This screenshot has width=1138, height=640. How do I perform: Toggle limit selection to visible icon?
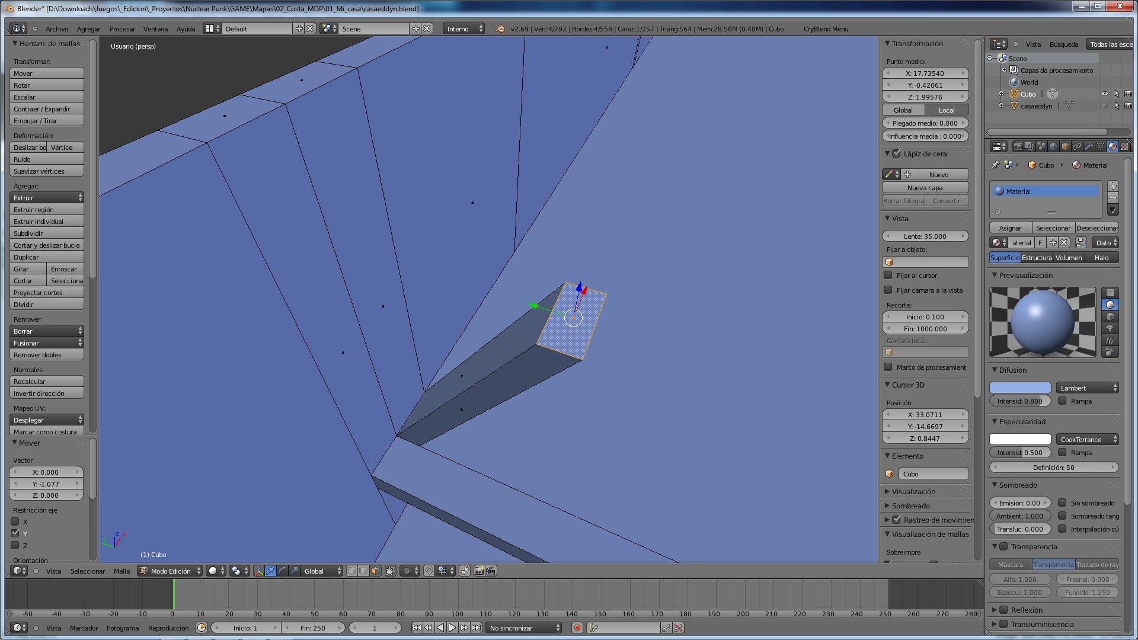[x=391, y=571]
